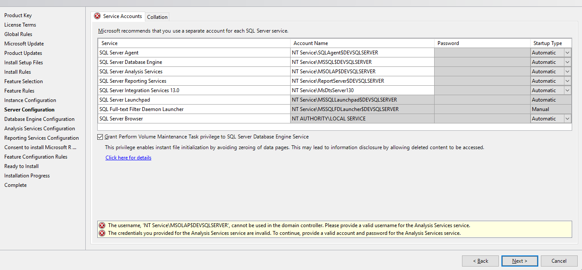Click the Account Name column header
Image resolution: width=582 pixels, height=270 pixels.
[362, 43]
